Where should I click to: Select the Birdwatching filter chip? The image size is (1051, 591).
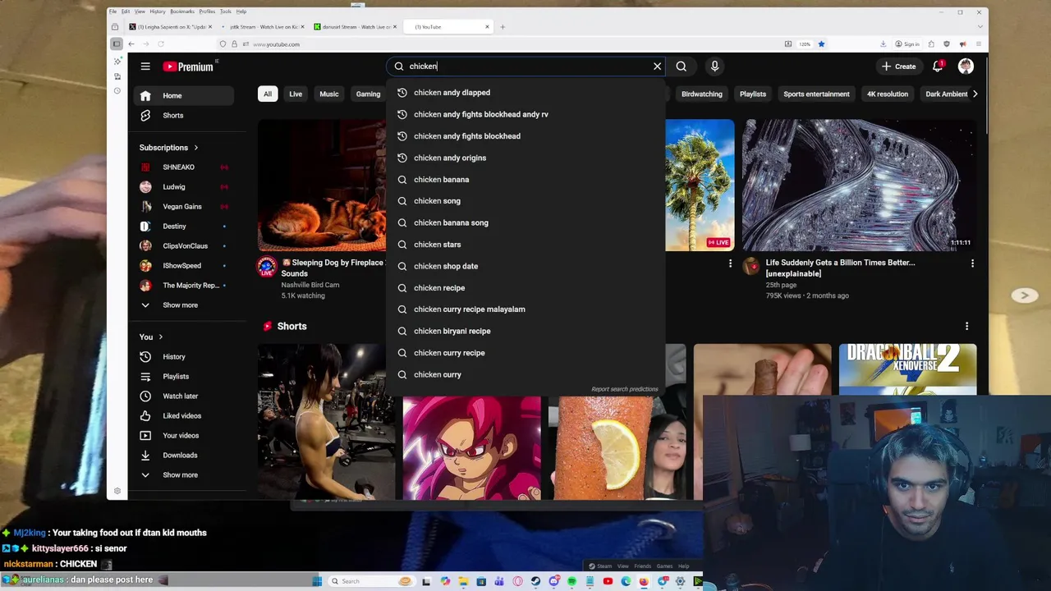(702, 94)
